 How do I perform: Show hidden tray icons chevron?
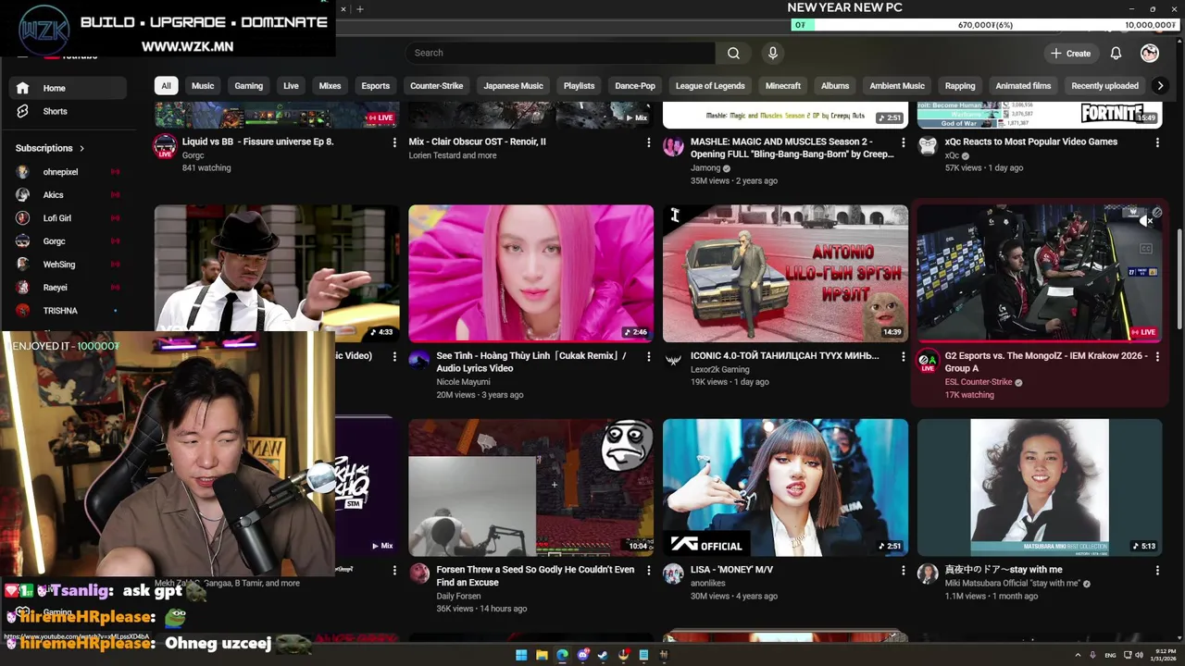1078,655
